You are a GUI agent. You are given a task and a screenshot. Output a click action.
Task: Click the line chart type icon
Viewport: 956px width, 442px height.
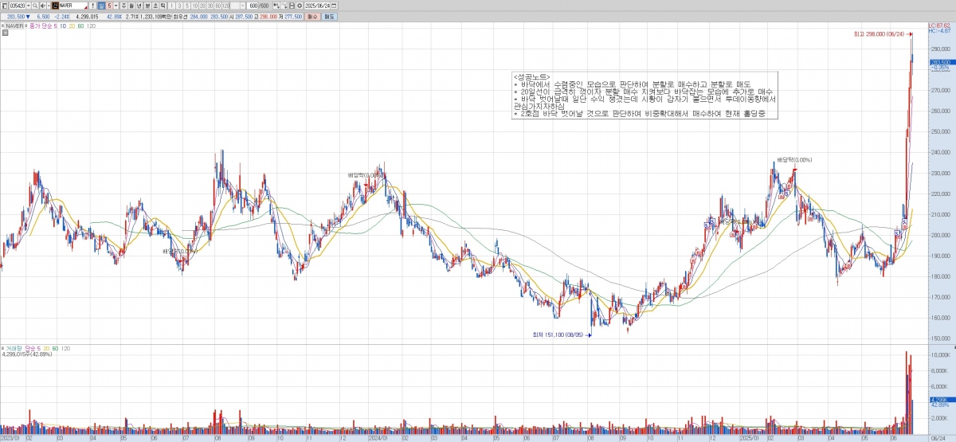coord(284,6)
